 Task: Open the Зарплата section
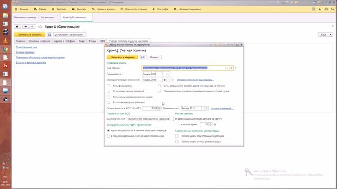pos(59,9)
